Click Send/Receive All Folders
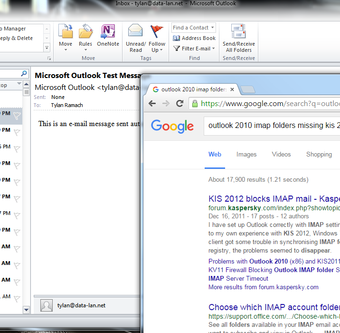Screen dimensions: 340x333 (239, 37)
